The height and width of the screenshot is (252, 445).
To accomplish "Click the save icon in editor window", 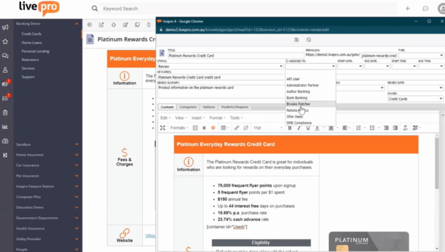I will click(296, 40).
